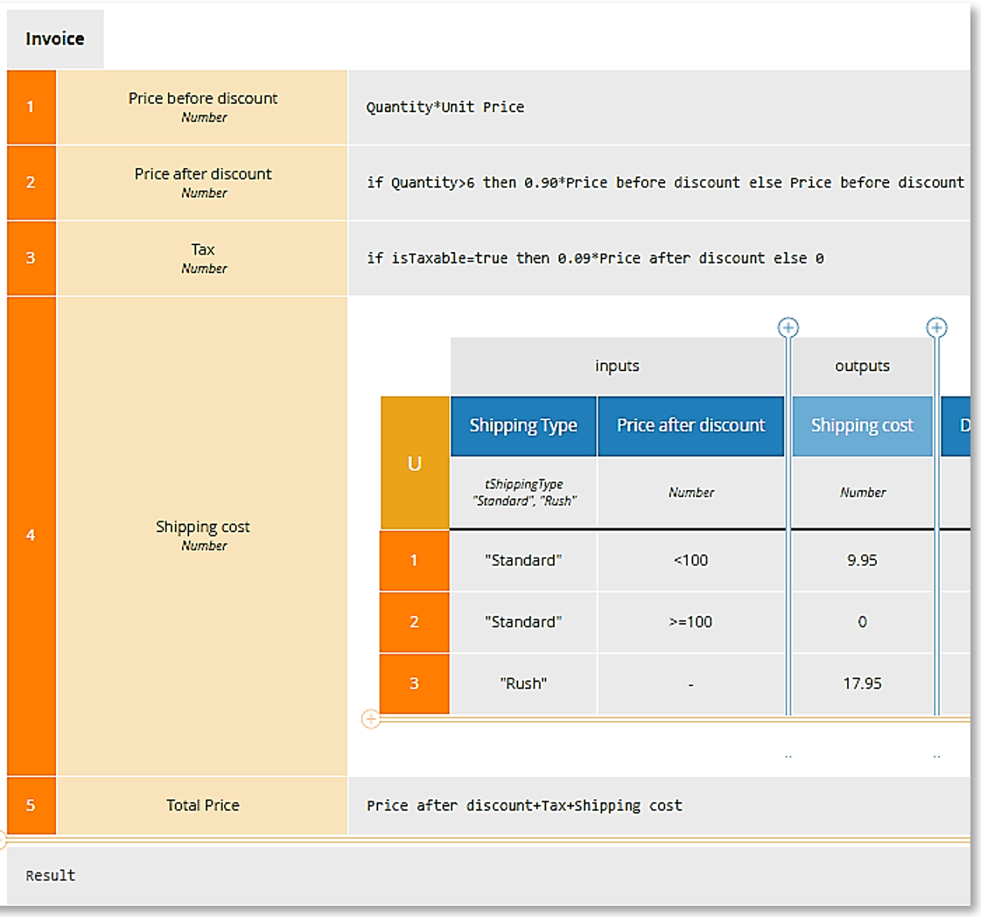Edit the tShippingType allowed values cell
Screen dimensions: 981x917
523,492
